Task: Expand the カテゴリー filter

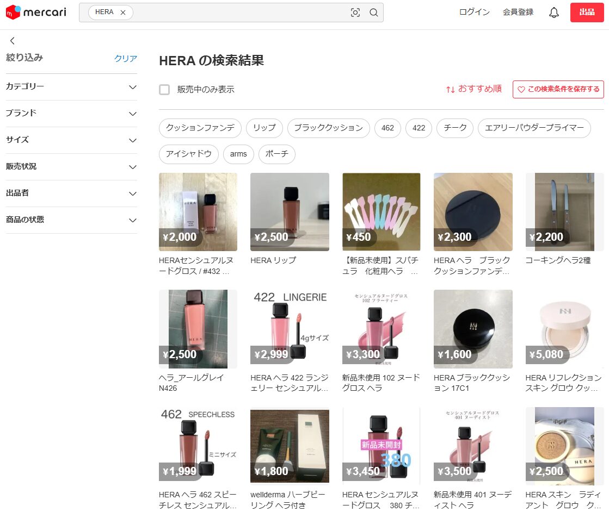Action: pos(71,87)
